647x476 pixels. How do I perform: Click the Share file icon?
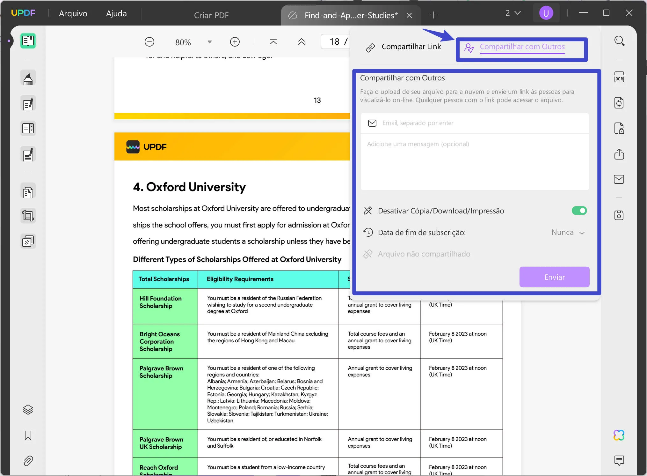(619, 154)
